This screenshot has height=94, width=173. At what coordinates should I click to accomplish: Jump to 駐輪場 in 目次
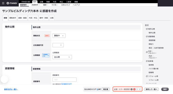point(151,73)
